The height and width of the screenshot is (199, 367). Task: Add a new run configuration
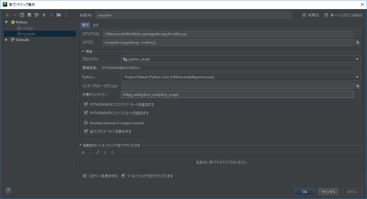click(7, 15)
